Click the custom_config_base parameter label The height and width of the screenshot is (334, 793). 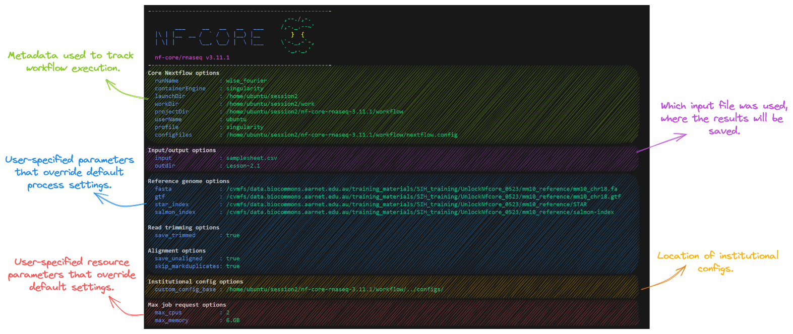pyautogui.click(x=186, y=290)
